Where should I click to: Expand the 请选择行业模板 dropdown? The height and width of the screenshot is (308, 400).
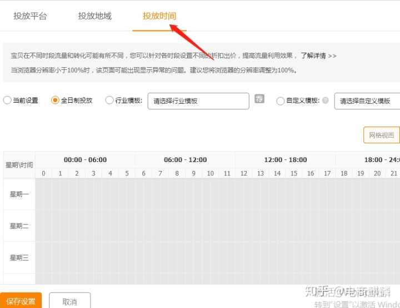pos(198,101)
